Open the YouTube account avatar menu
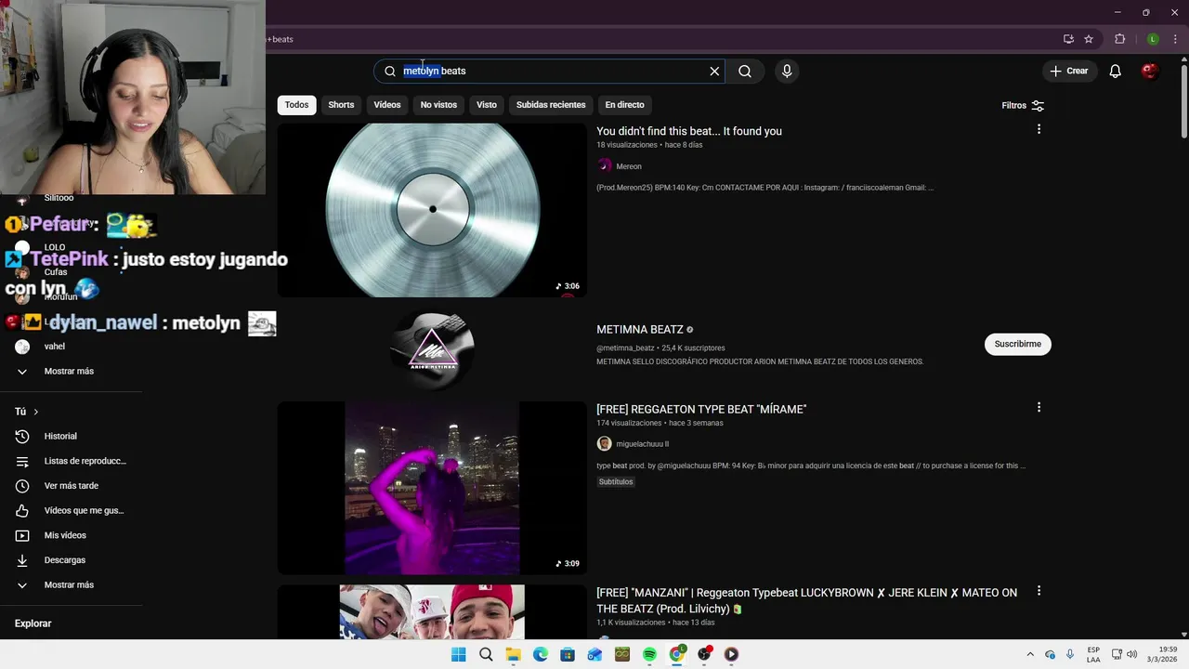This screenshot has width=1189, height=669. click(1149, 71)
